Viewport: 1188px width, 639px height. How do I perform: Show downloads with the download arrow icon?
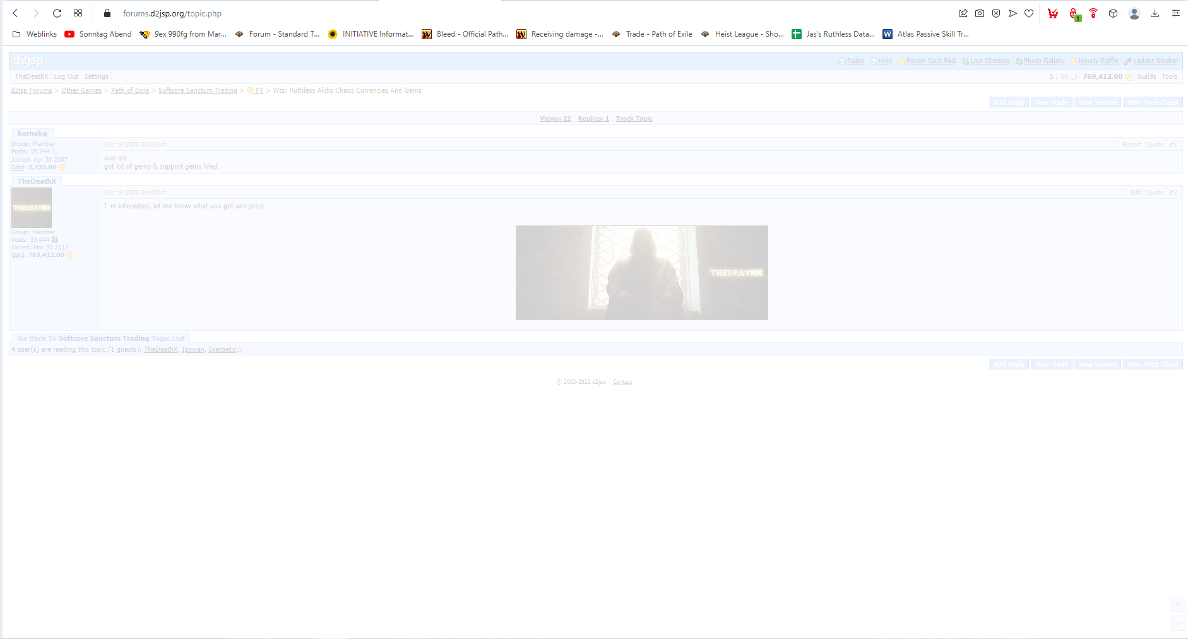pyautogui.click(x=1155, y=13)
